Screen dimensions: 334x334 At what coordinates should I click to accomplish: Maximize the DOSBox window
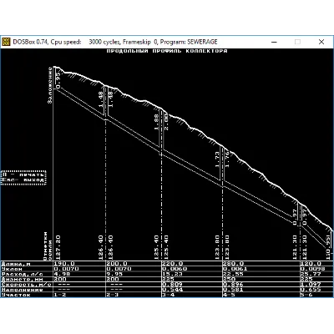click(x=297, y=42)
